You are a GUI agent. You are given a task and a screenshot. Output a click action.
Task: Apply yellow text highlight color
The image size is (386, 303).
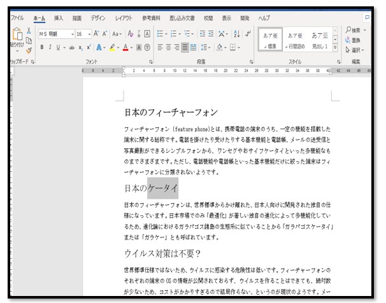pos(112,47)
